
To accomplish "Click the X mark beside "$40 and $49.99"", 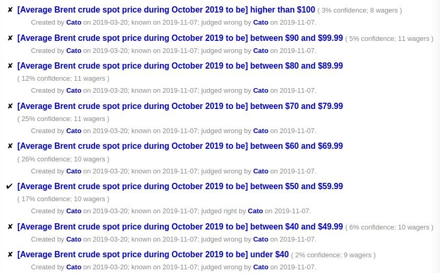I will (10, 227).
